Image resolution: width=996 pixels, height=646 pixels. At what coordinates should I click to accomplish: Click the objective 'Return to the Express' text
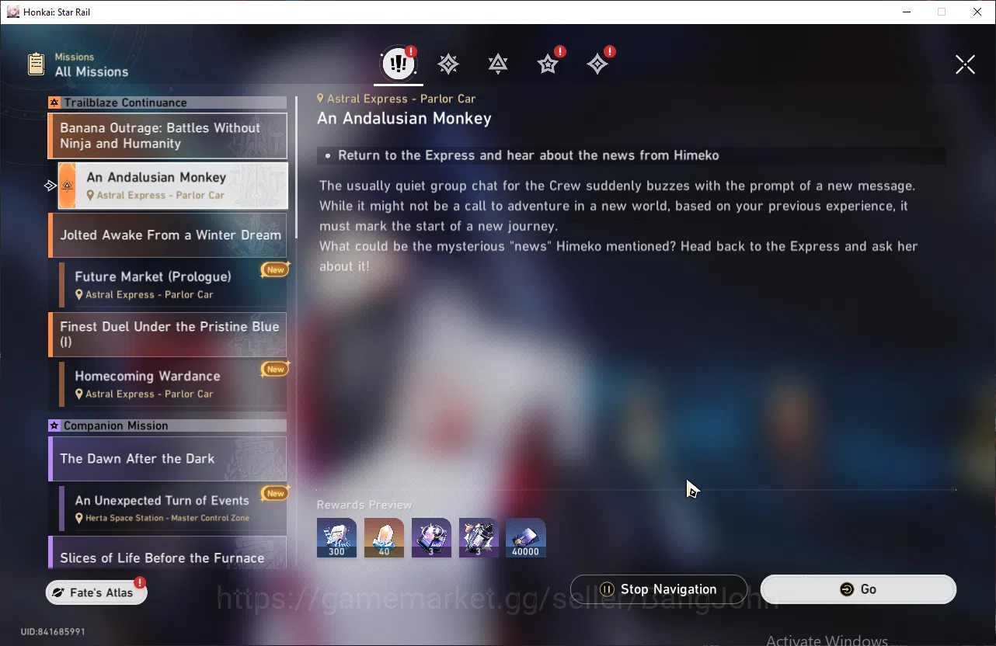528,155
